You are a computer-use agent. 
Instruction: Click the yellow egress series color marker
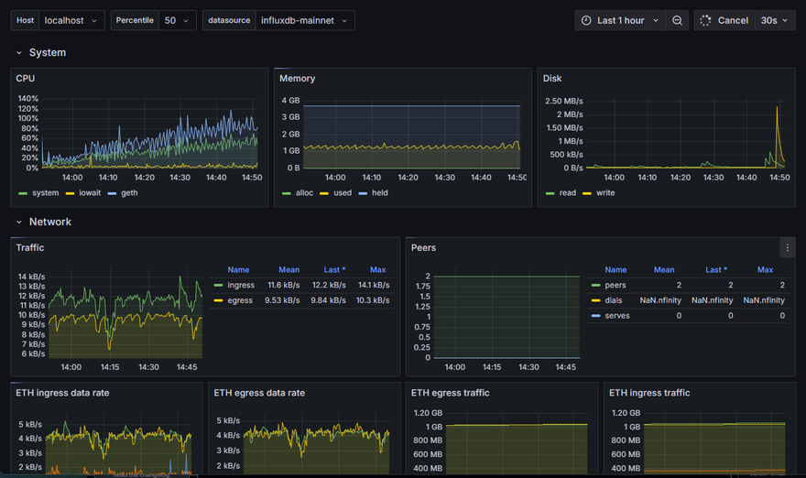coord(218,299)
